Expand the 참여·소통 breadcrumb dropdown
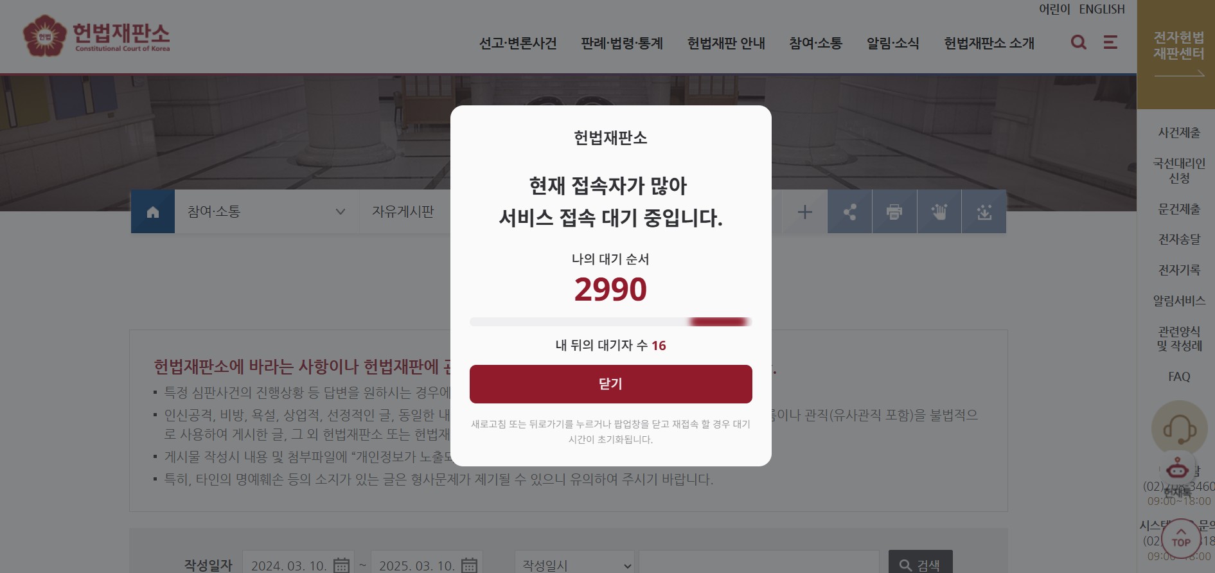 [x=266, y=211]
